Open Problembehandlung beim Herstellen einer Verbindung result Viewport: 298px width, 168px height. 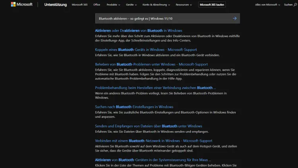pos(155,88)
